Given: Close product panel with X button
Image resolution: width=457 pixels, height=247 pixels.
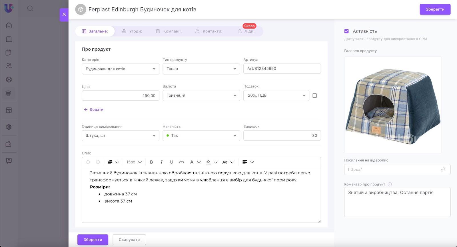Looking at the screenshot, I should (64, 15).
